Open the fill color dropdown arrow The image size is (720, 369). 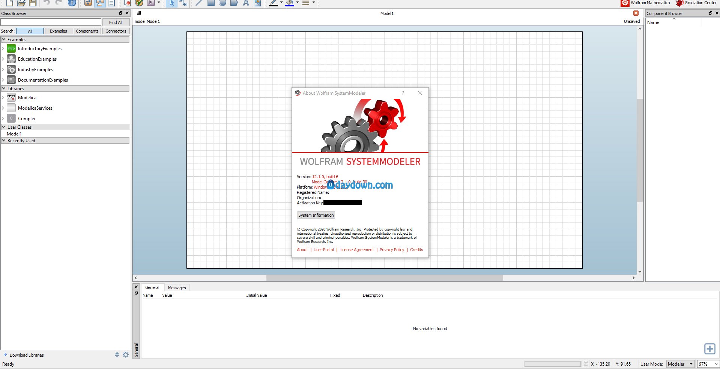[298, 3]
